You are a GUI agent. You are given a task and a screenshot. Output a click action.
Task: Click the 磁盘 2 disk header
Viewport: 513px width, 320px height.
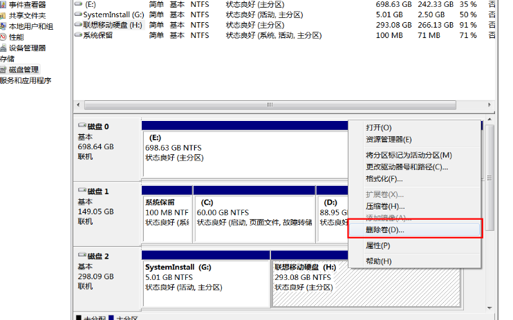pyautogui.click(x=107, y=279)
